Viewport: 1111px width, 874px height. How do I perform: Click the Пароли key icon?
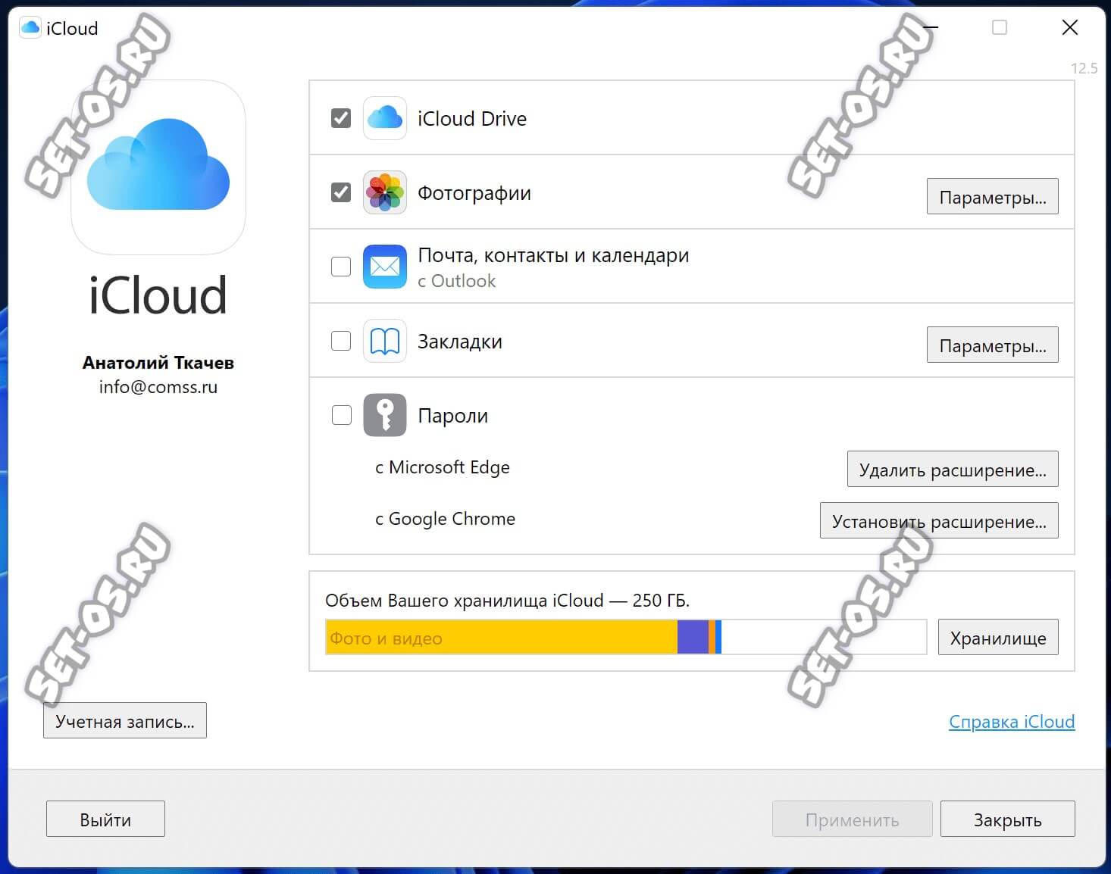385,415
